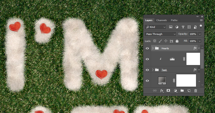215x113 pixels.
Task: Select Levels layer mask thumbnail
Action: click(193, 59)
